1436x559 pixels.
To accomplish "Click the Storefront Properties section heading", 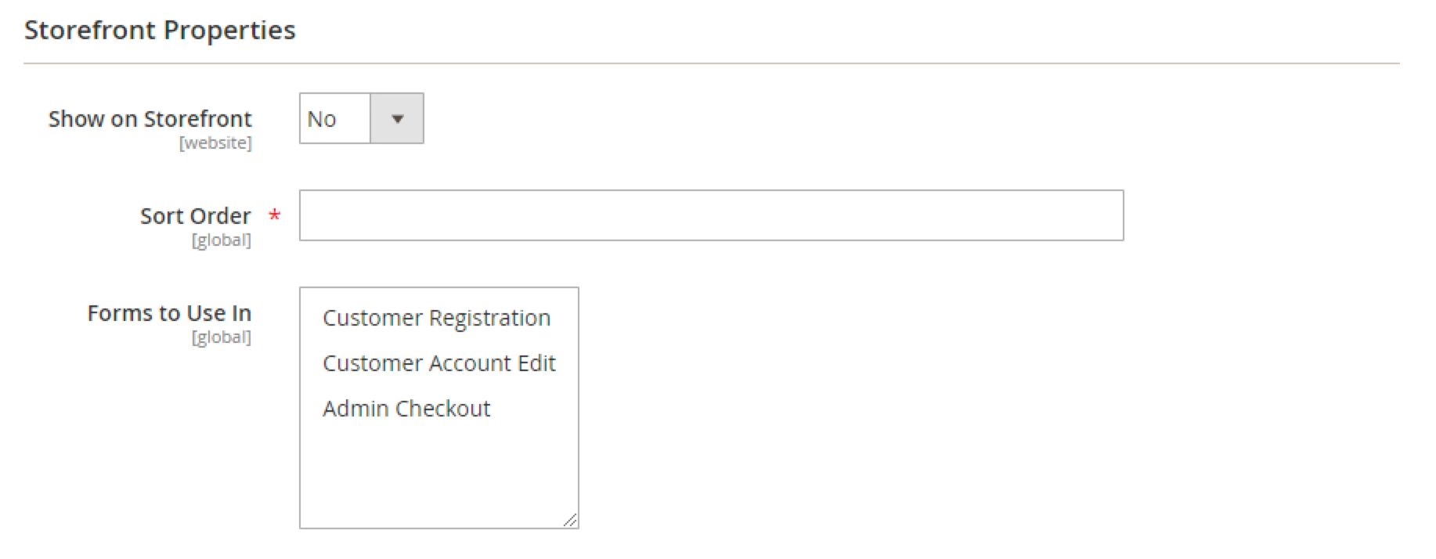I will [160, 30].
